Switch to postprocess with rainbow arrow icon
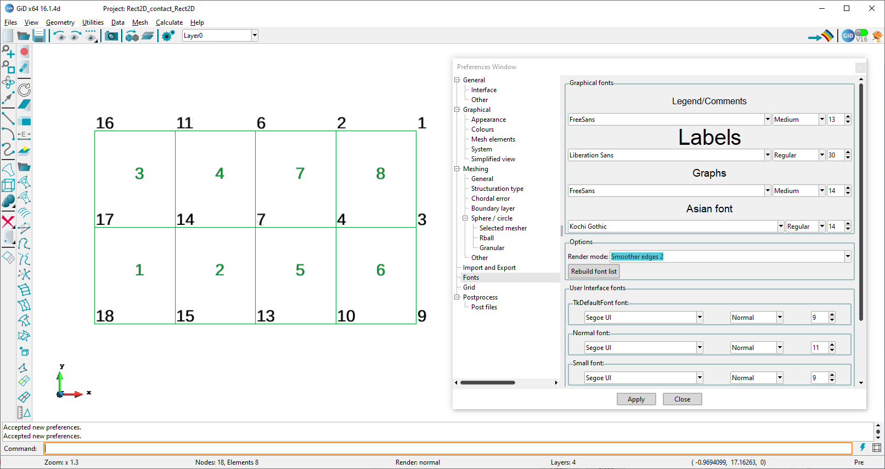The width and height of the screenshot is (885, 469). pos(821,36)
